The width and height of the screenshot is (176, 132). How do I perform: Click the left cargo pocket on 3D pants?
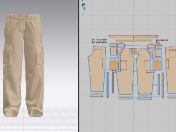[7, 54]
